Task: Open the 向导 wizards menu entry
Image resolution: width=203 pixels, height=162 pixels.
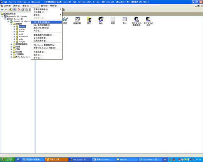Action: click(x=46, y=31)
